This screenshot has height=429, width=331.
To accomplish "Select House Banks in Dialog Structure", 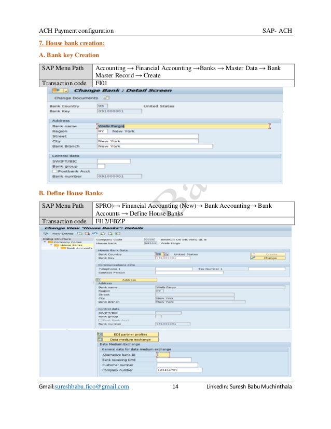I will point(71,245).
